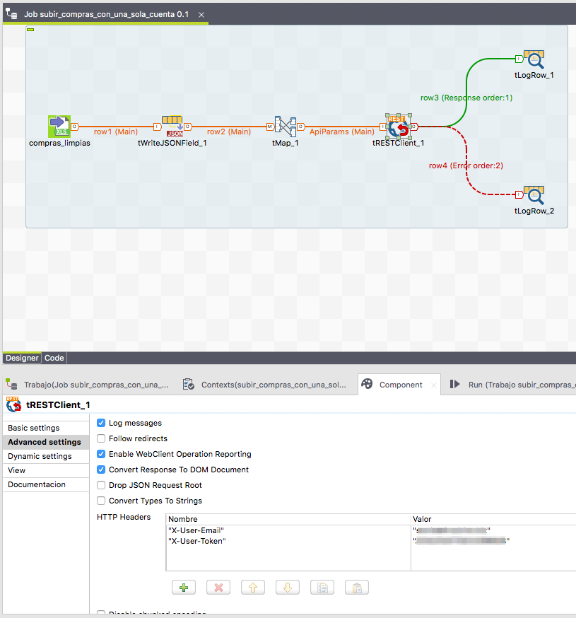Open the Trabajo job settings tab
The width and height of the screenshot is (576, 618).
(x=96, y=385)
